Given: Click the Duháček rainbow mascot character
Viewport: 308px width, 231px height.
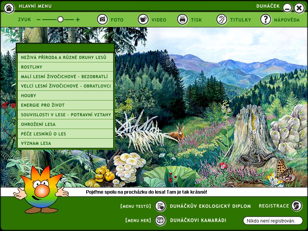Looking at the screenshot, I should (x=41, y=190).
